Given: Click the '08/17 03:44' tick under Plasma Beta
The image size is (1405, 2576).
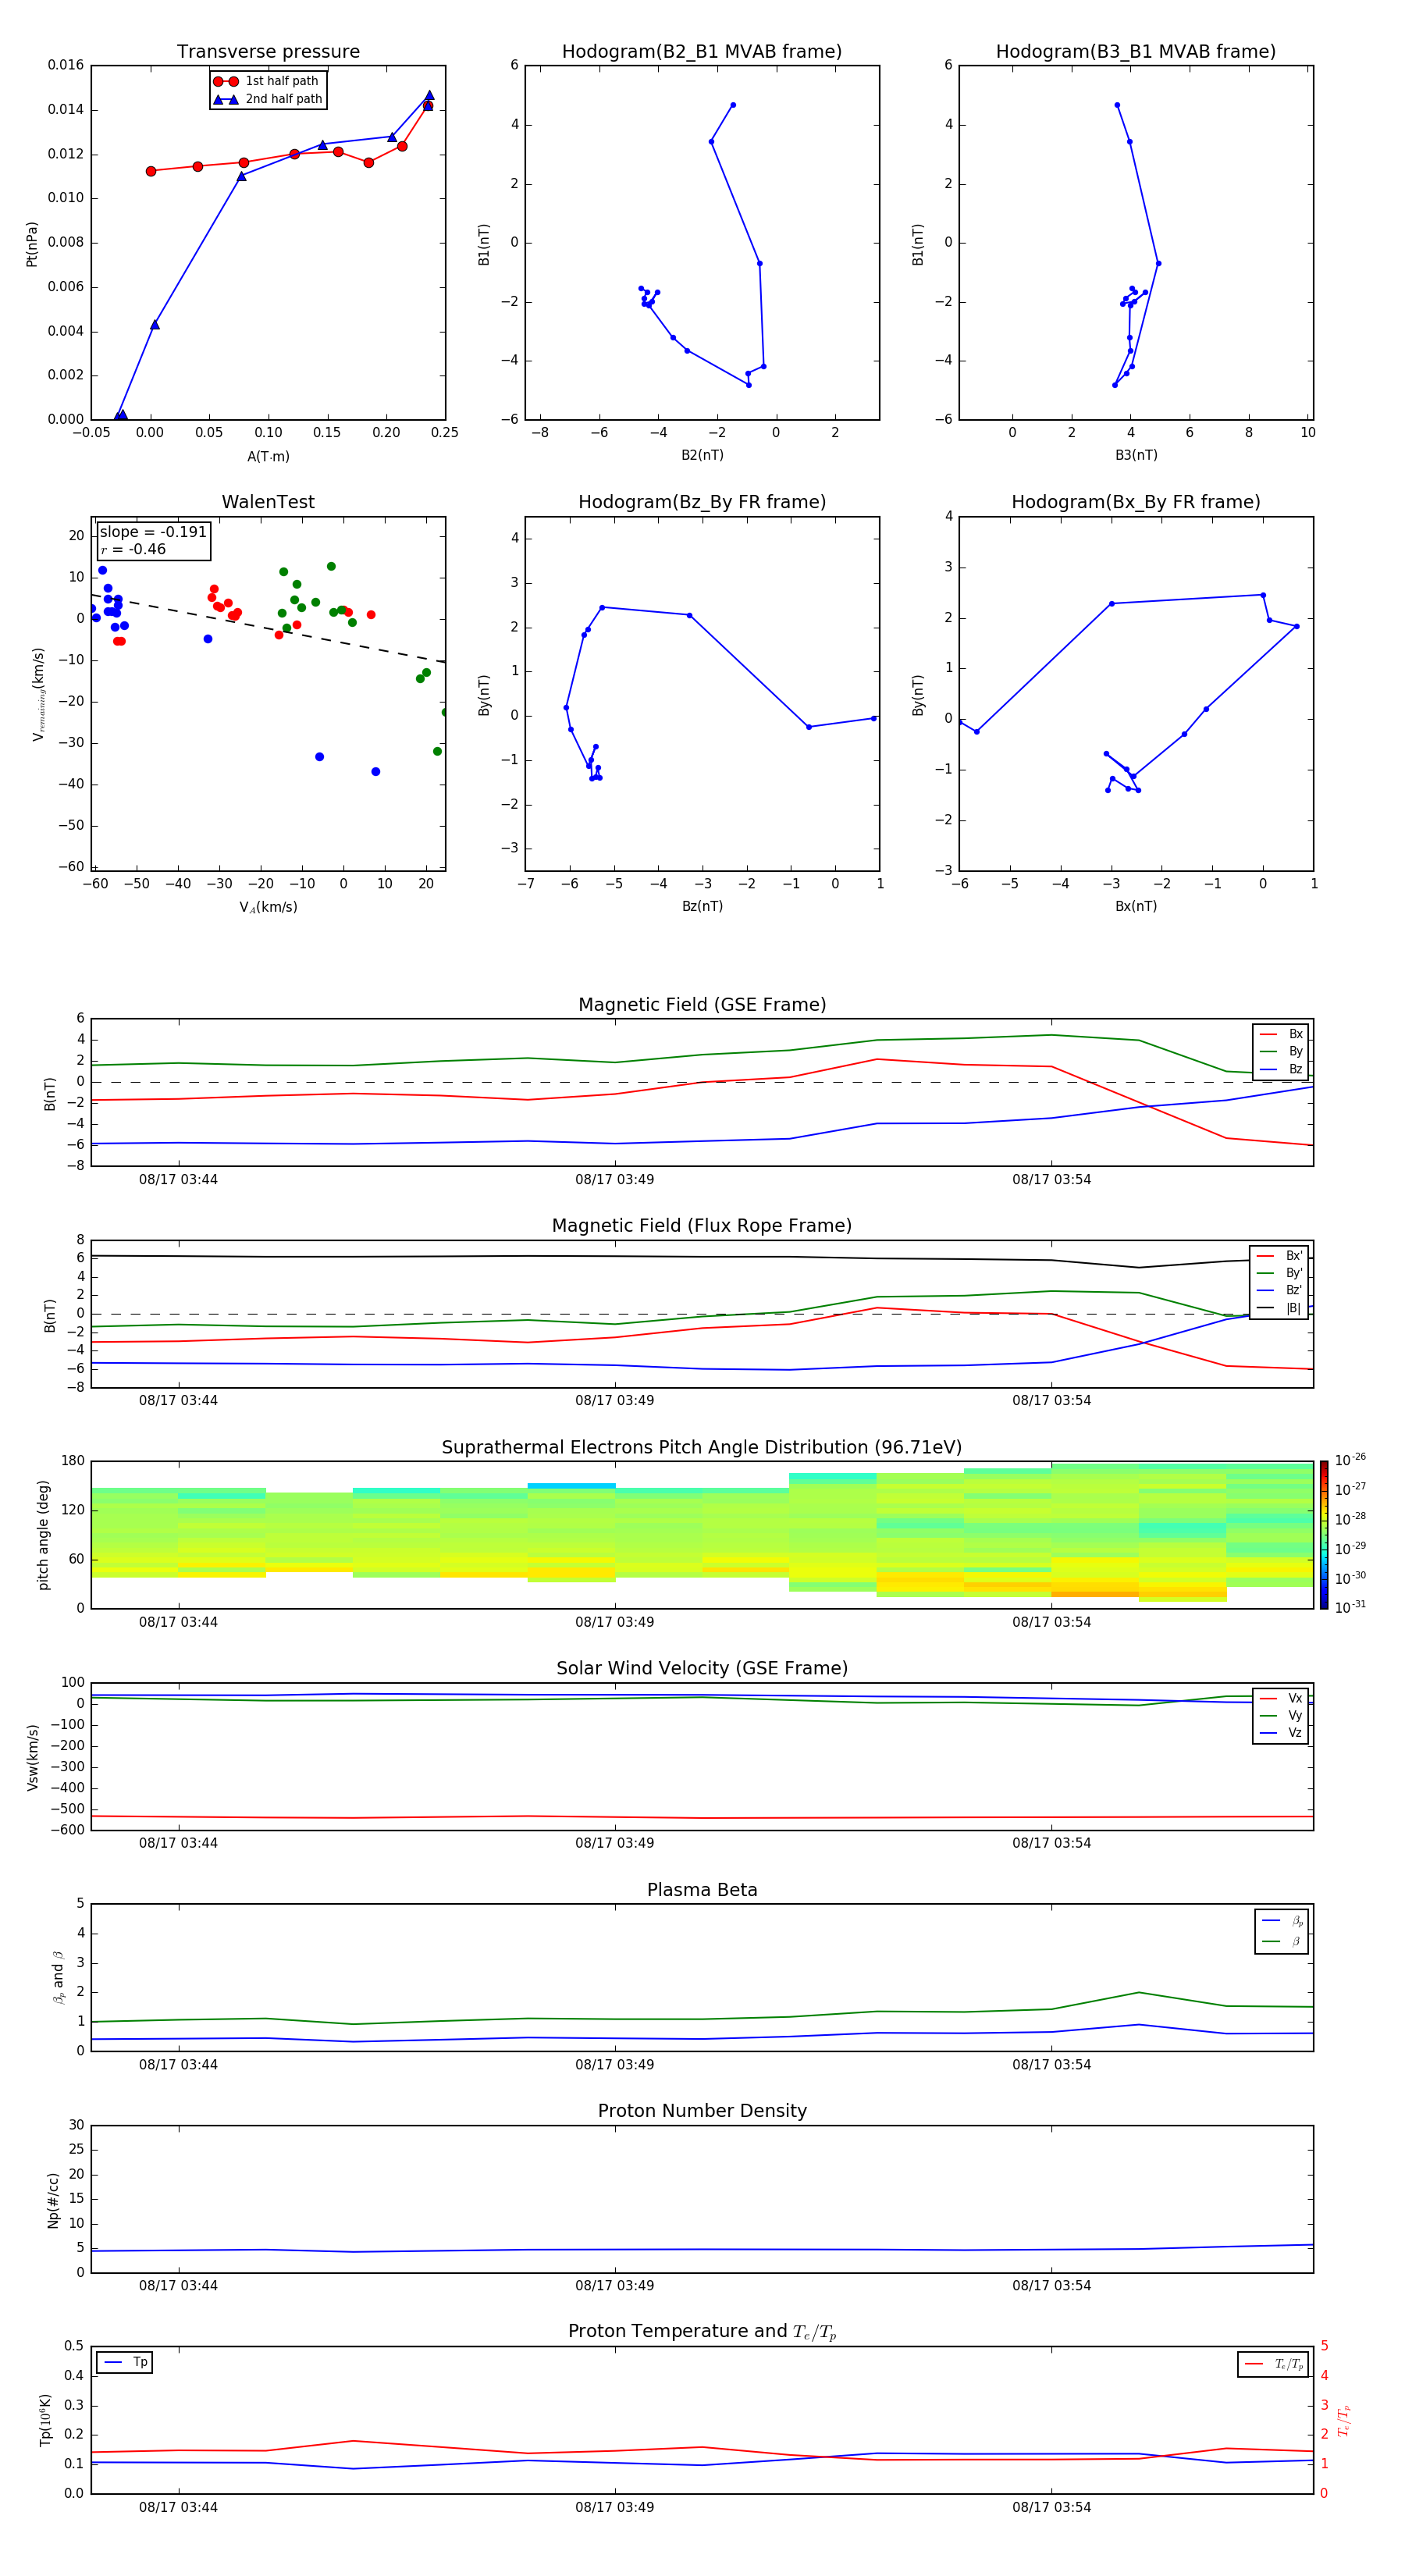Looking at the screenshot, I should point(178,2064).
